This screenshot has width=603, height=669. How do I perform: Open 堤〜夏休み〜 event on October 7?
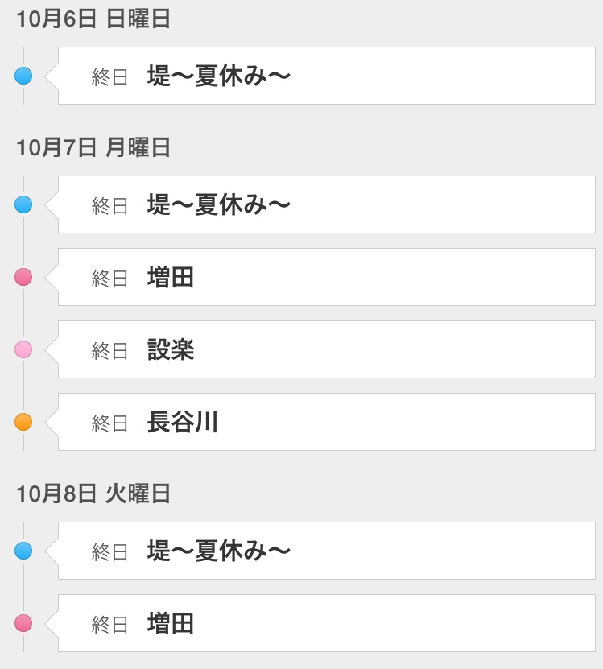tap(327, 204)
